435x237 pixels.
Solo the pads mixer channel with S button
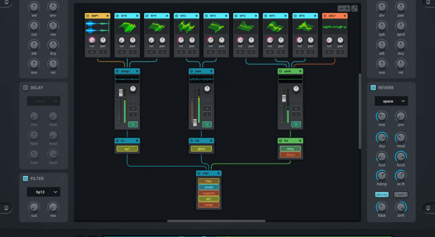point(208,115)
